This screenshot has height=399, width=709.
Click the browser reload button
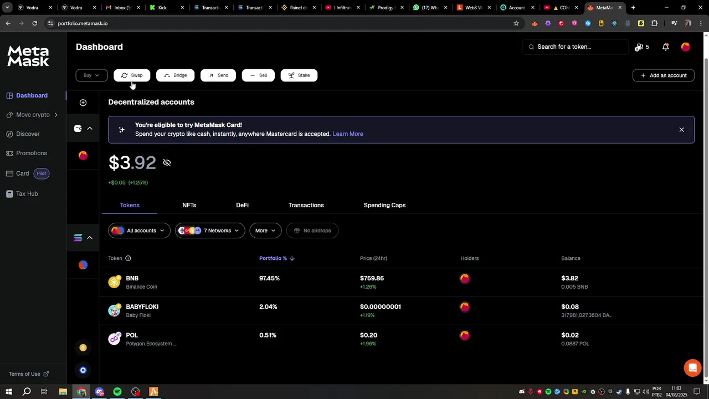pyautogui.click(x=34, y=23)
